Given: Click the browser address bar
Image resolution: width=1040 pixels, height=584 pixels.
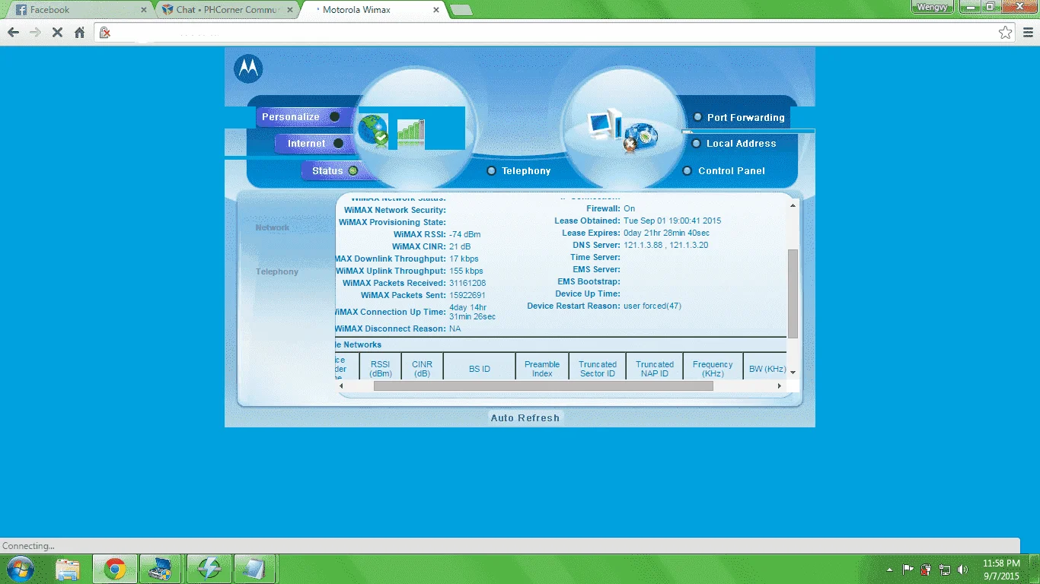Looking at the screenshot, I should coord(556,33).
